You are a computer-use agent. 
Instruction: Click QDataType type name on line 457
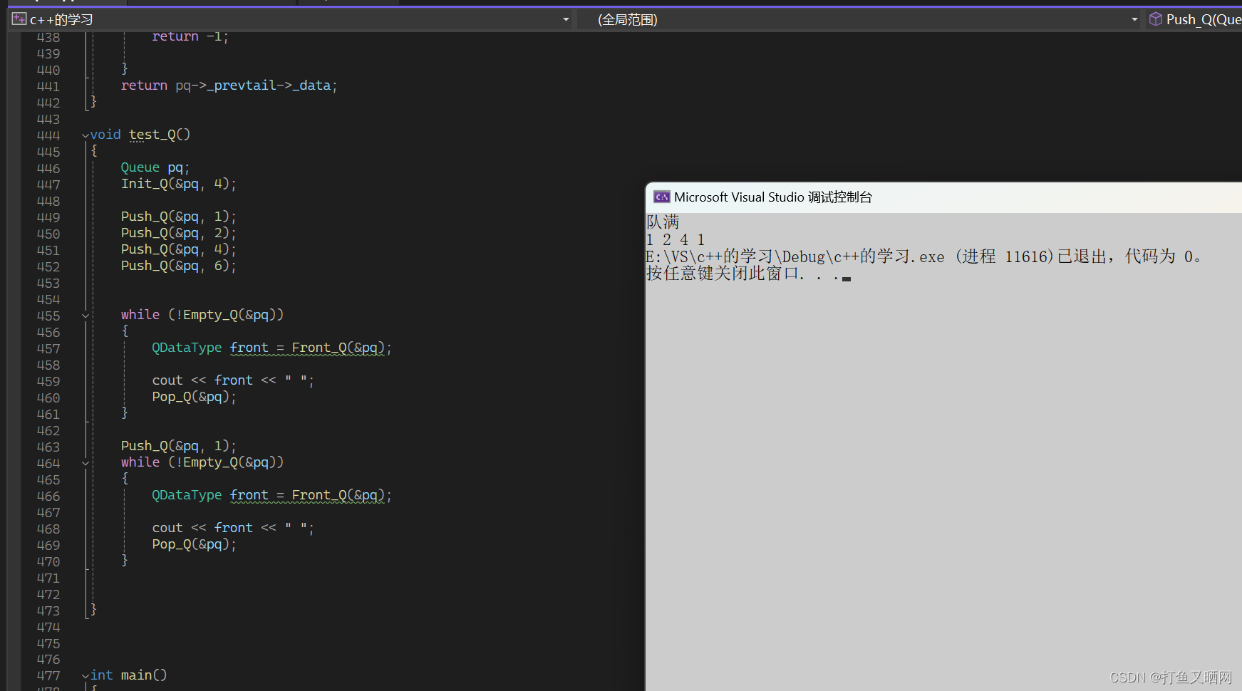pos(187,348)
